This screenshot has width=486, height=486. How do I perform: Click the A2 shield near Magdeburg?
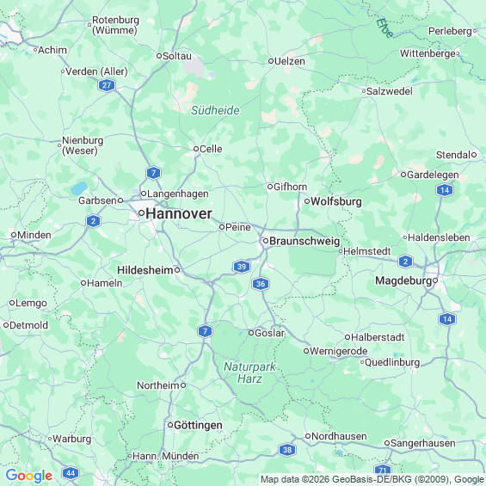[405, 261]
